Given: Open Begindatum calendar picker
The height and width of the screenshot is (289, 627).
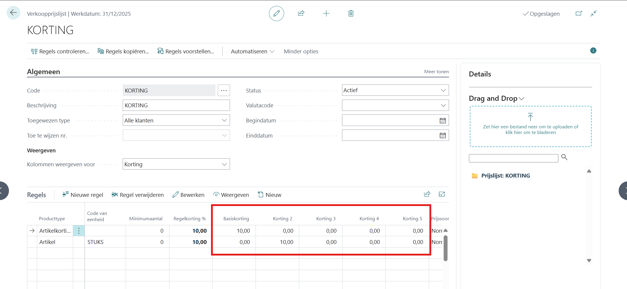Looking at the screenshot, I should coord(442,121).
